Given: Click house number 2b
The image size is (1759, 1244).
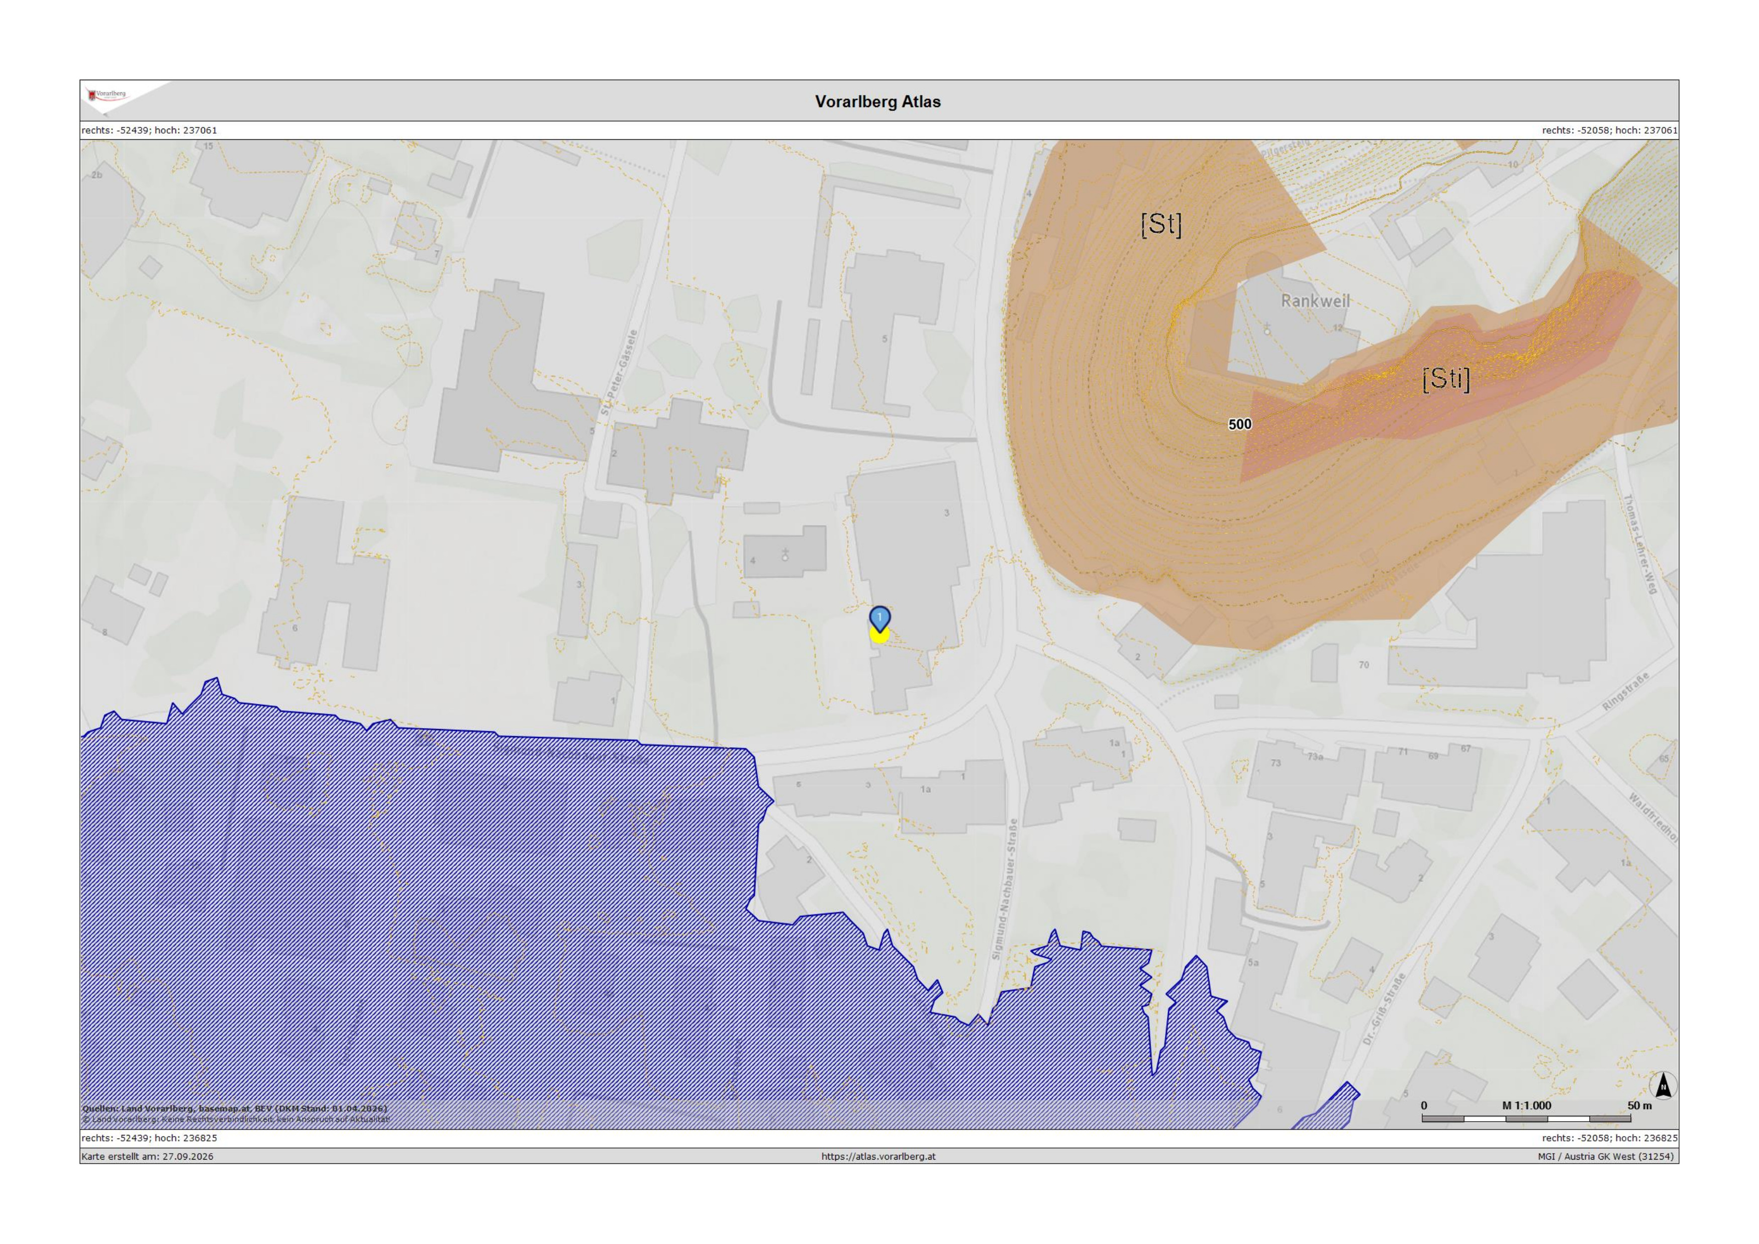Looking at the screenshot, I should tap(96, 175).
